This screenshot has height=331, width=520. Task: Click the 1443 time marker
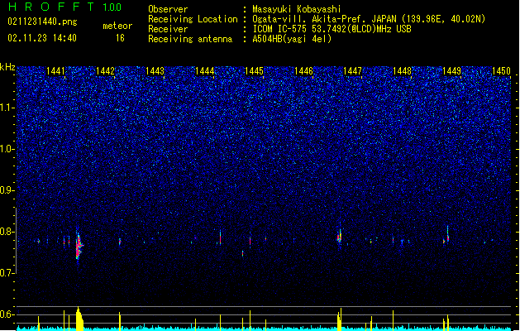click(x=155, y=71)
